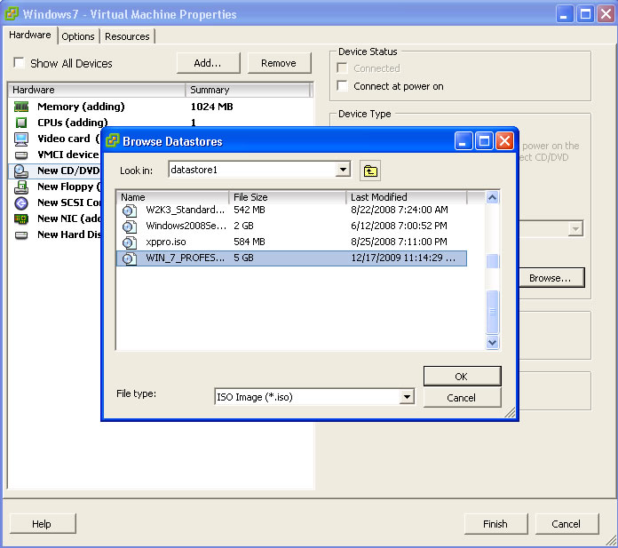Viewport: 618px width, 548px height.
Task: Click the Summary column header in device list
Action: pyautogui.click(x=248, y=90)
